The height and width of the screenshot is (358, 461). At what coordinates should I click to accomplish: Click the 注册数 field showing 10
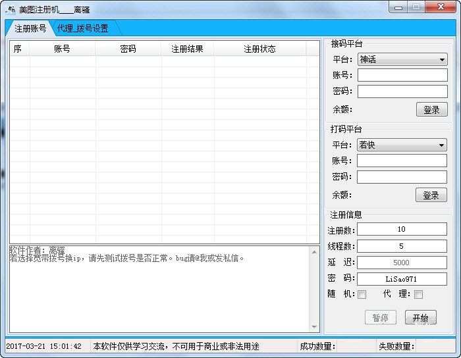click(402, 229)
